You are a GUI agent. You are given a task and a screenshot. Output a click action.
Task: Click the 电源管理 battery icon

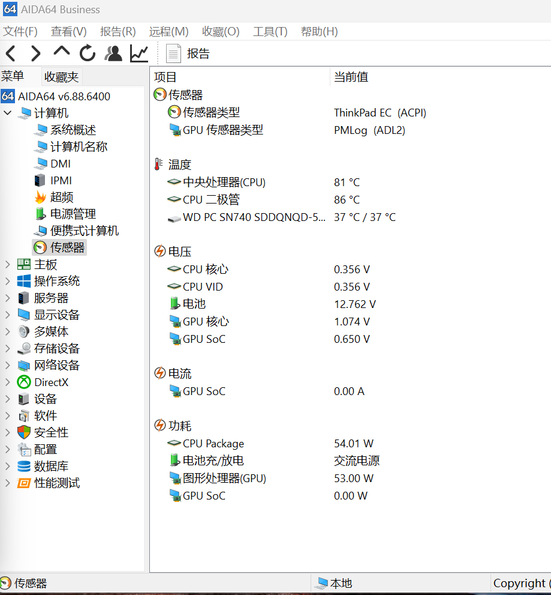coord(40,214)
